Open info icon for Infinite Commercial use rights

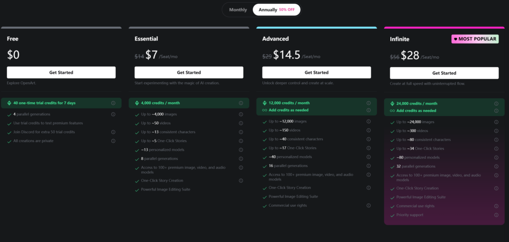[x=497, y=206]
